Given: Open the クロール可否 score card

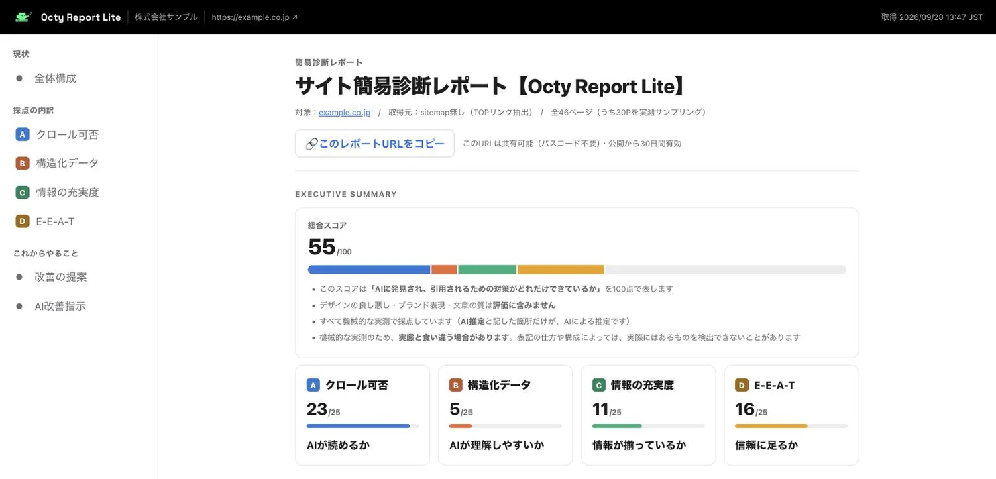Looking at the screenshot, I should click(x=362, y=415).
